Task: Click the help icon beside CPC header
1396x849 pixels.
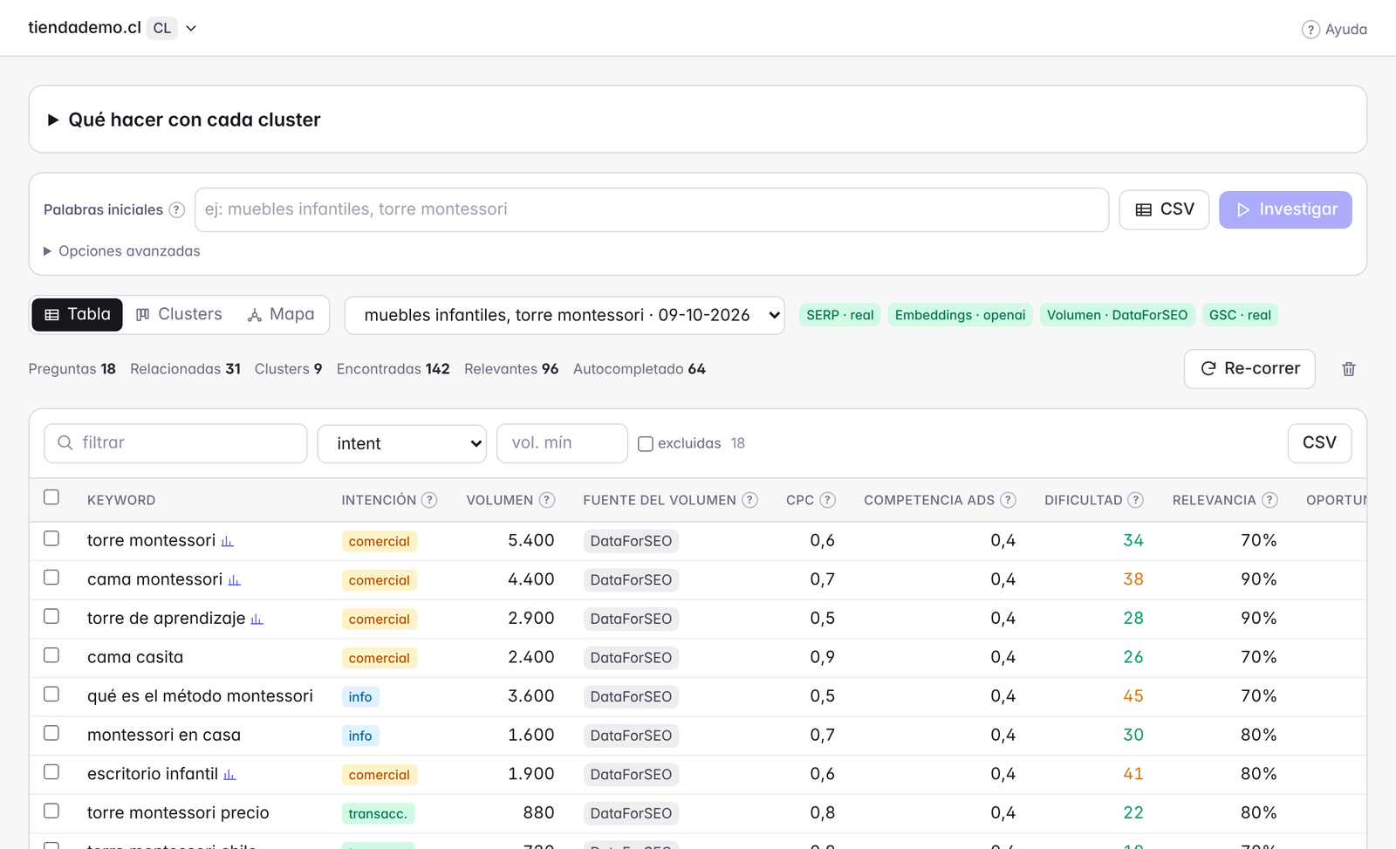Action: click(x=828, y=500)
